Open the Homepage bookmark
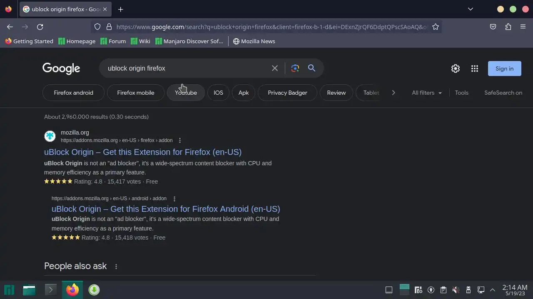 tap(77, 41)
